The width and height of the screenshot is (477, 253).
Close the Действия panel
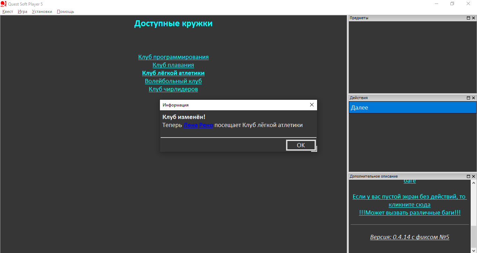click(474, 98)
